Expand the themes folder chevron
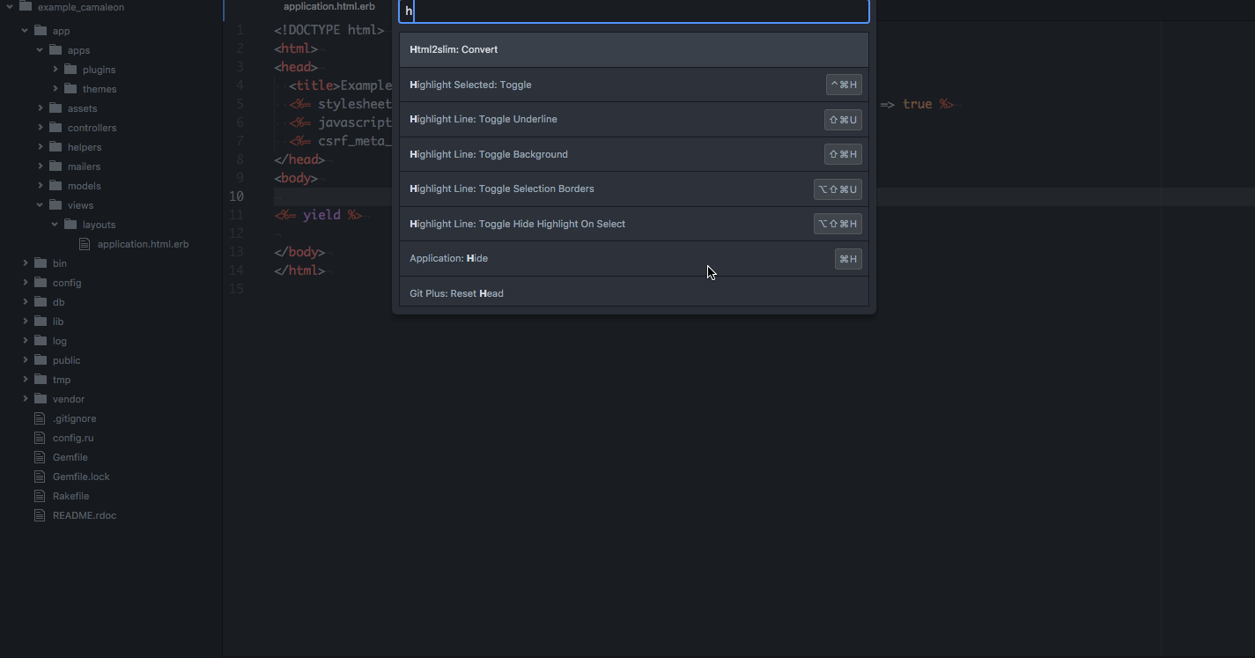Viewport: 1255px width, 658px height. [55, 89]
